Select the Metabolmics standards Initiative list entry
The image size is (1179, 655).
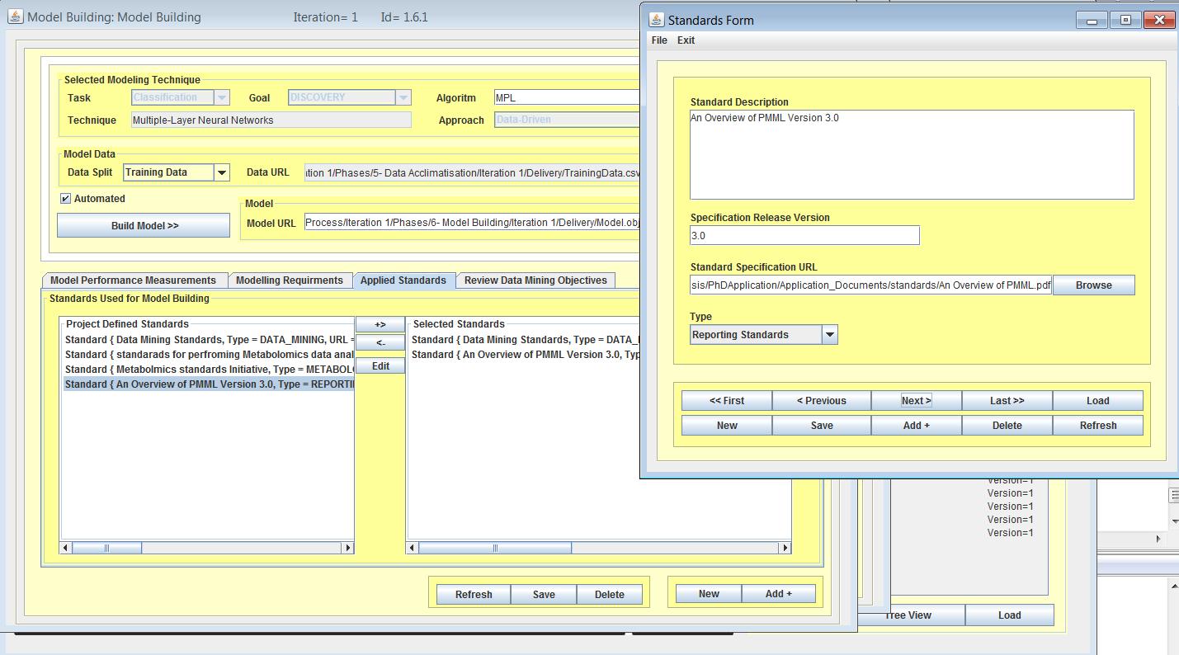tap(209, 370)
